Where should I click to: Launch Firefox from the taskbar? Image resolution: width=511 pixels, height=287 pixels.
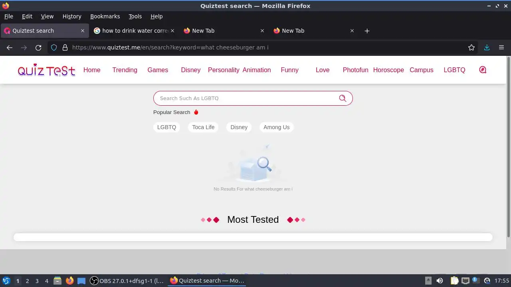(x=70, y=281)
